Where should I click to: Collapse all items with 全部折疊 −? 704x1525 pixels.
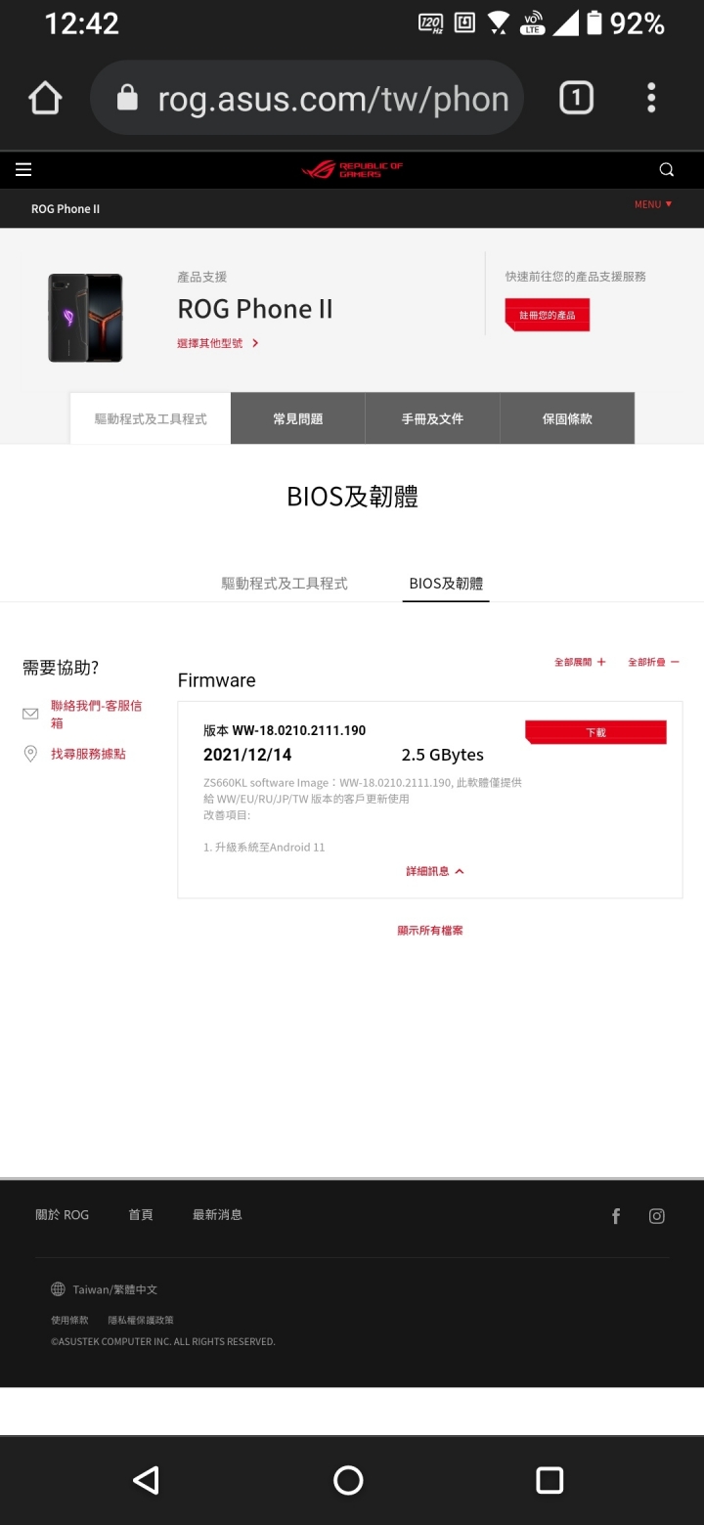[653, 662]
